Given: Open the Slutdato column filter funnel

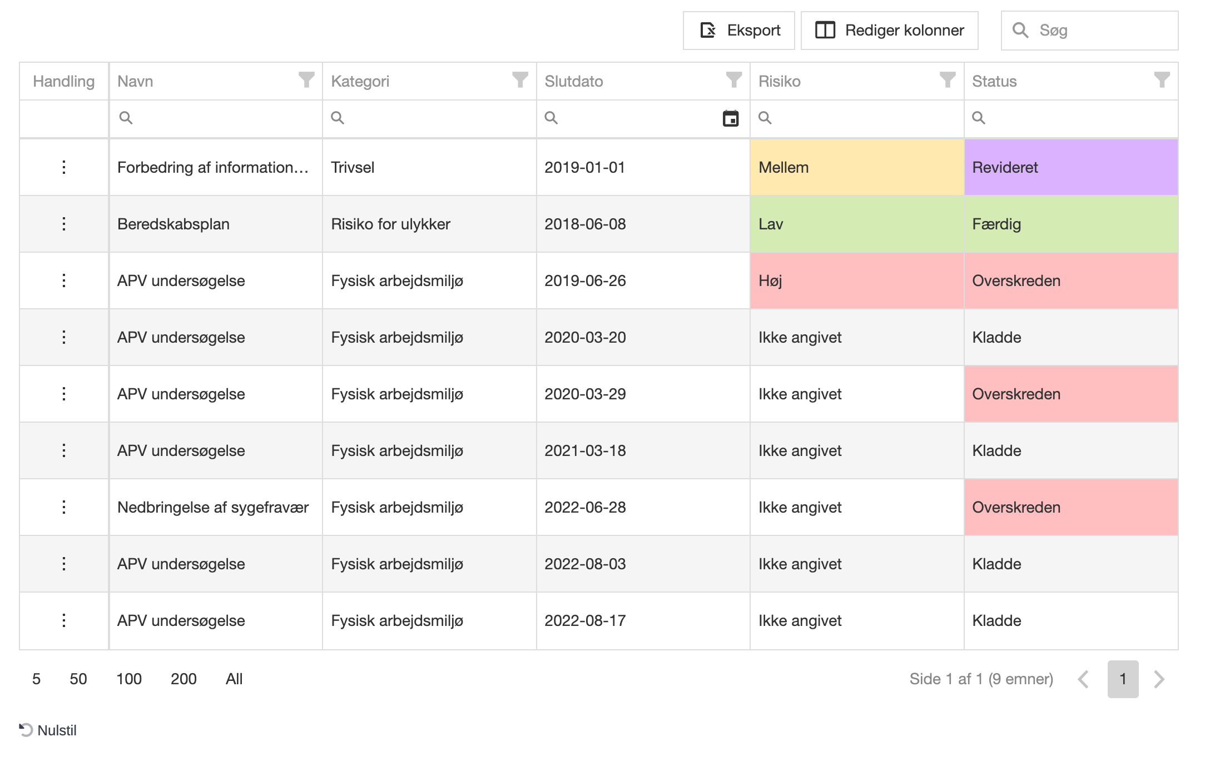Looking at the screenshot, I should pyautogui.click(x=733, y=81).
